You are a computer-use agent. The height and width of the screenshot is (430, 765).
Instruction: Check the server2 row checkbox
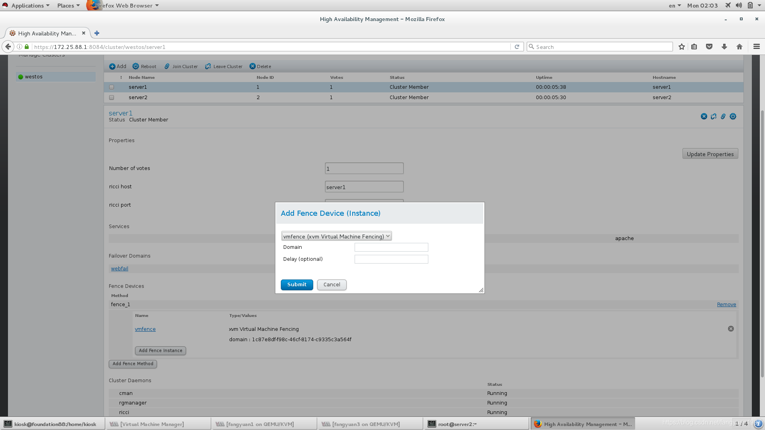tap(112, 98)
